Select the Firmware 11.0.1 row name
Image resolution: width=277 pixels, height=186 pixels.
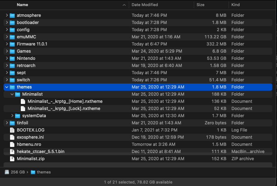click(32, 44)
